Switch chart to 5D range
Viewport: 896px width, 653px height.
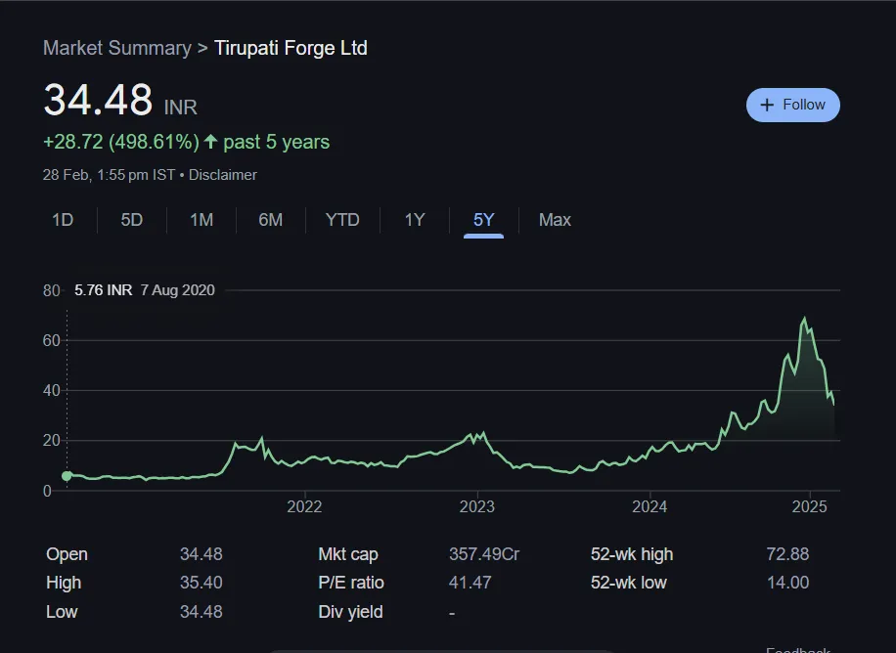[131, 220]
